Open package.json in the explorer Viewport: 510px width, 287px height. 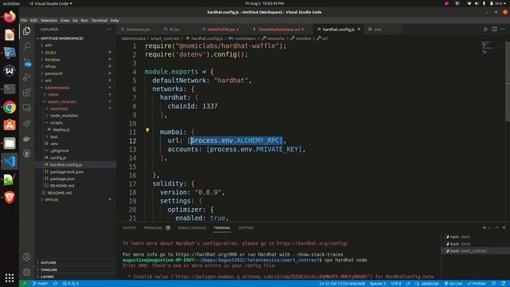click(62, 179)
